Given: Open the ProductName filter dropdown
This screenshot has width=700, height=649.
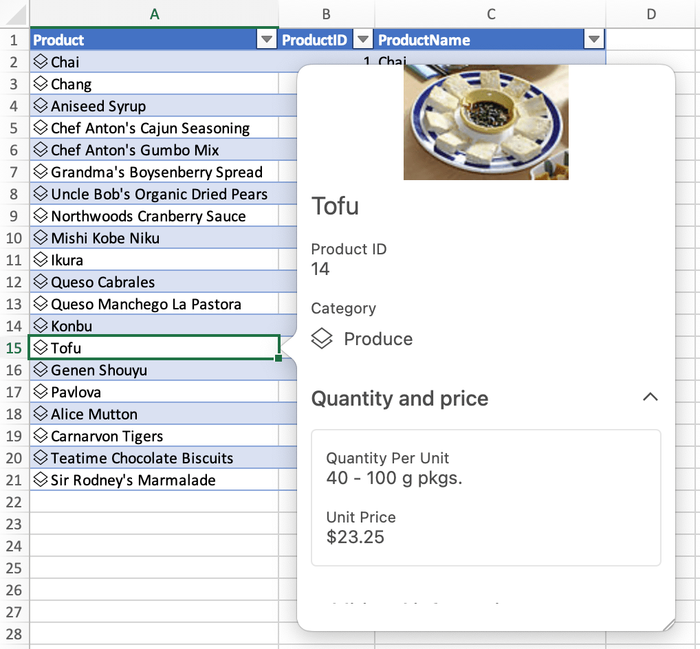Looking at the screenshot, I should [x=593, y=39].
